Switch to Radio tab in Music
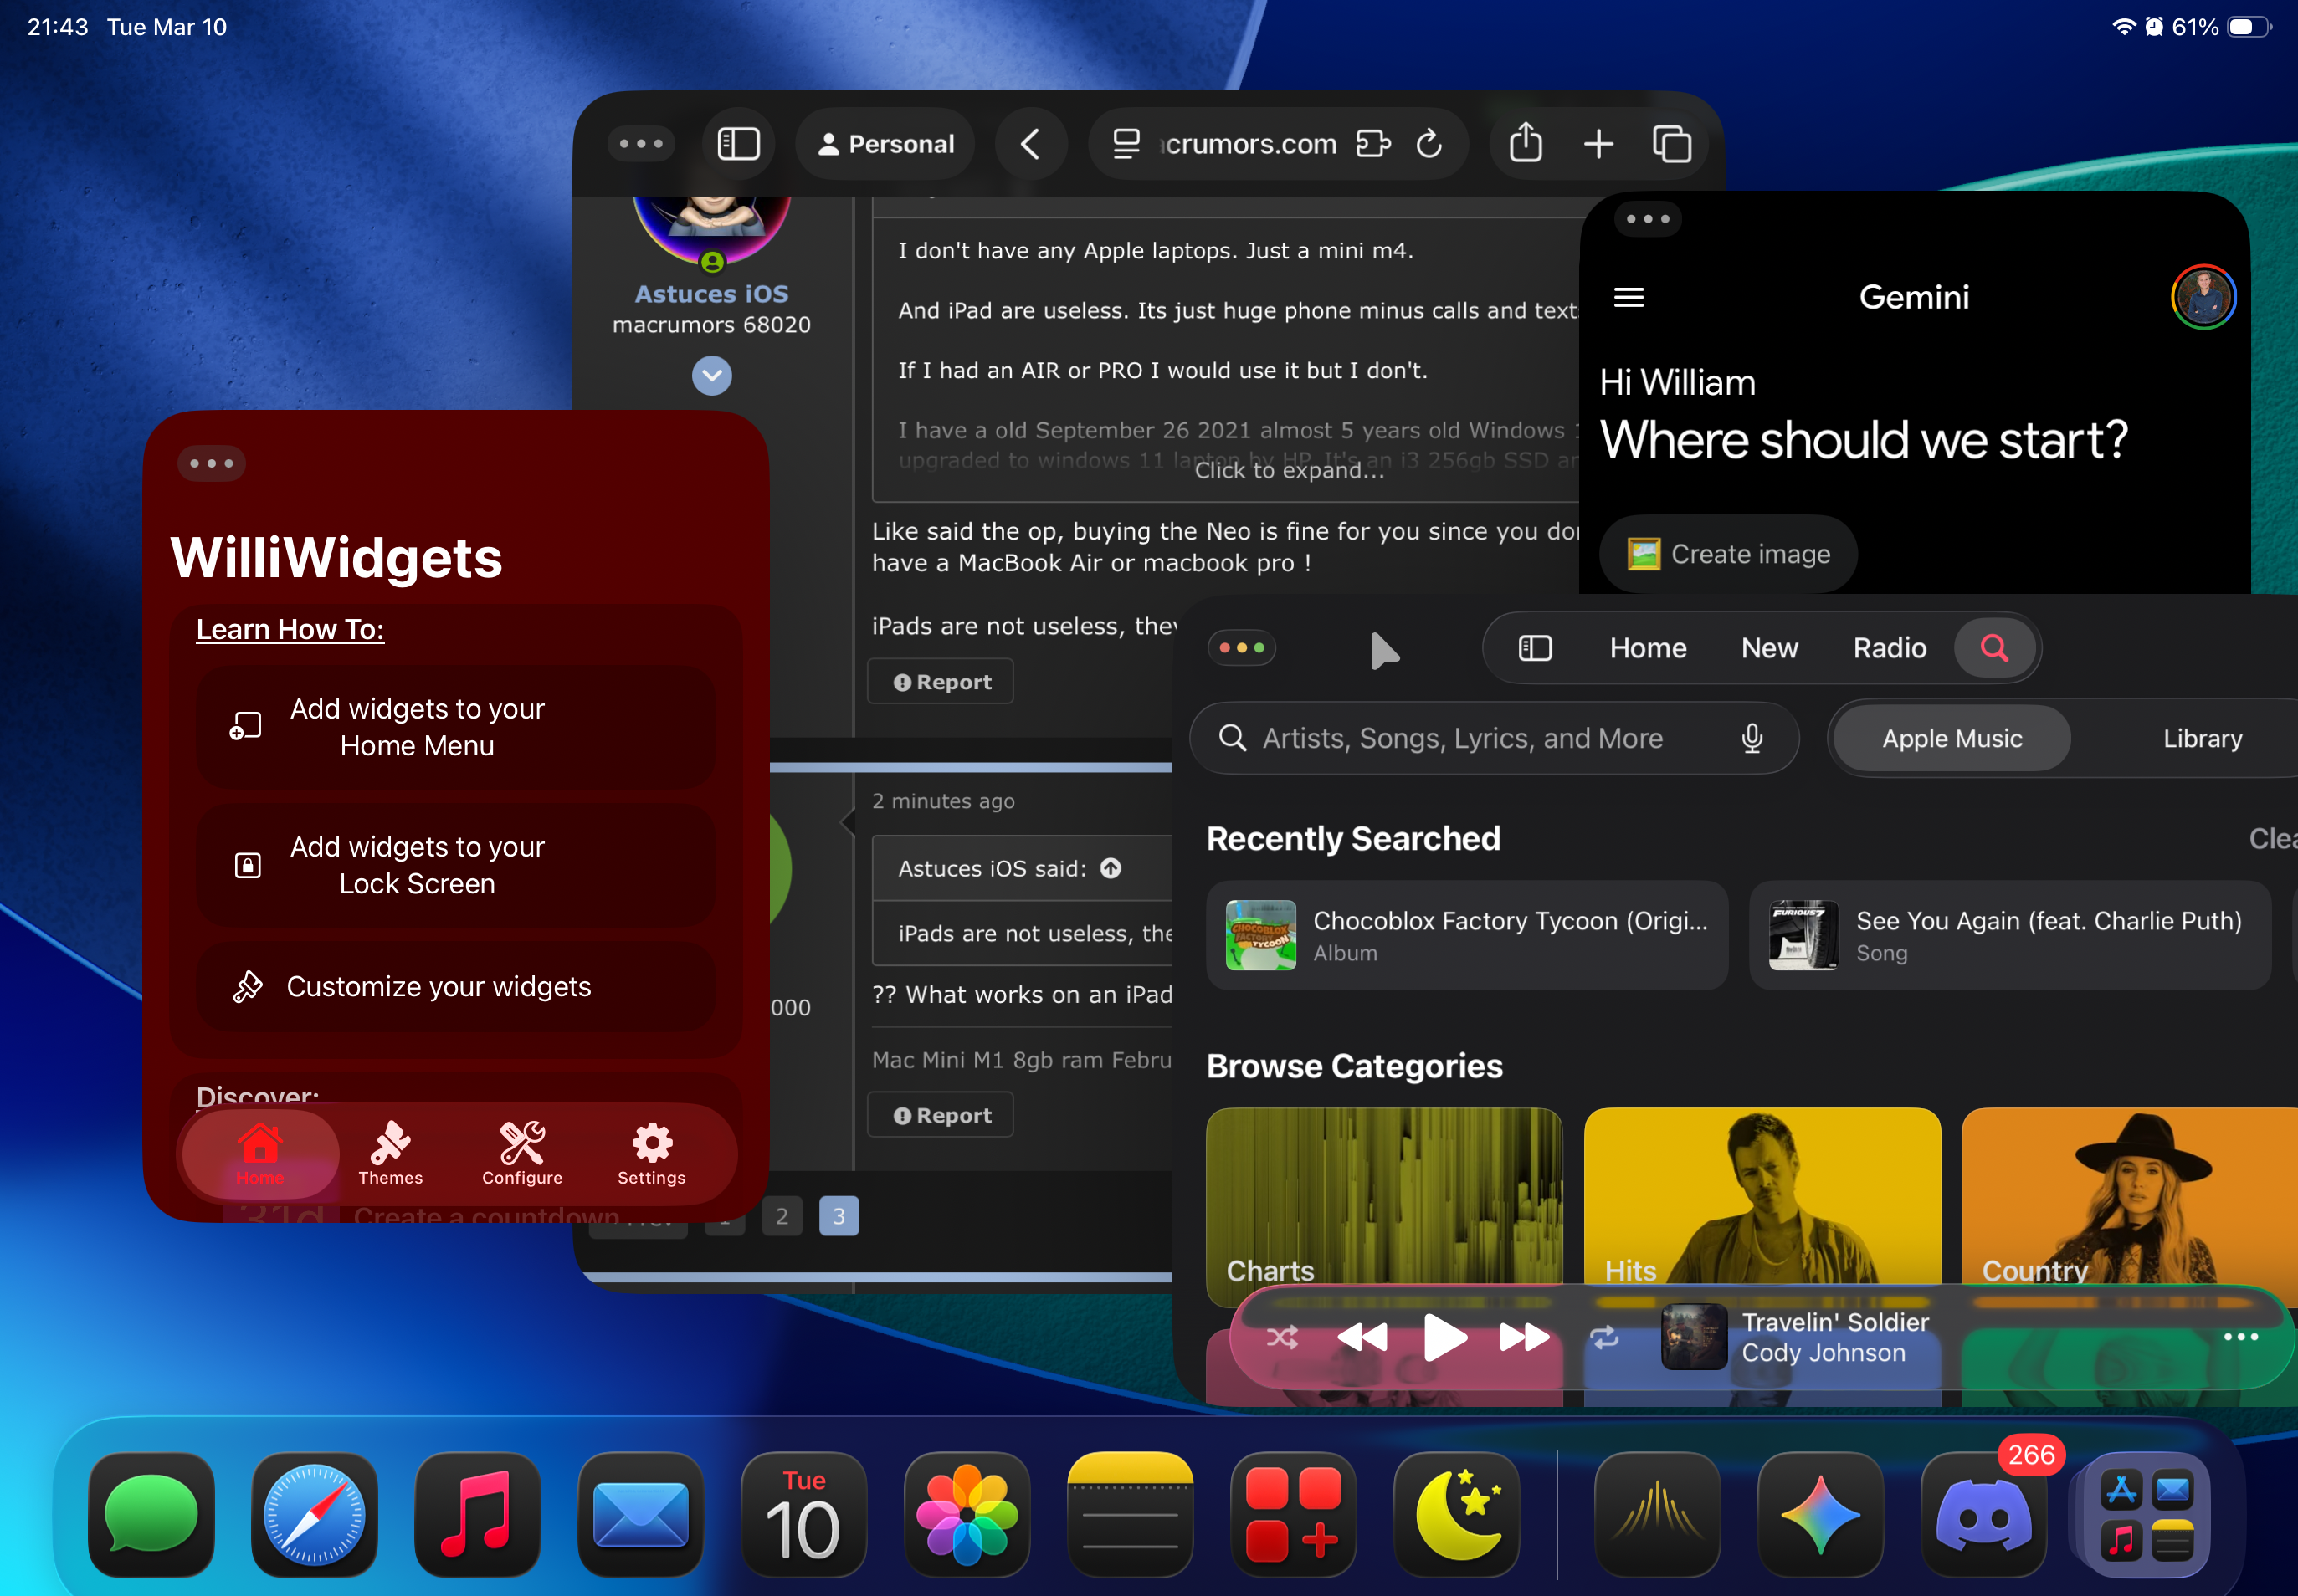This screenshot has height=1596, width=2298. tap(1889, 648)
